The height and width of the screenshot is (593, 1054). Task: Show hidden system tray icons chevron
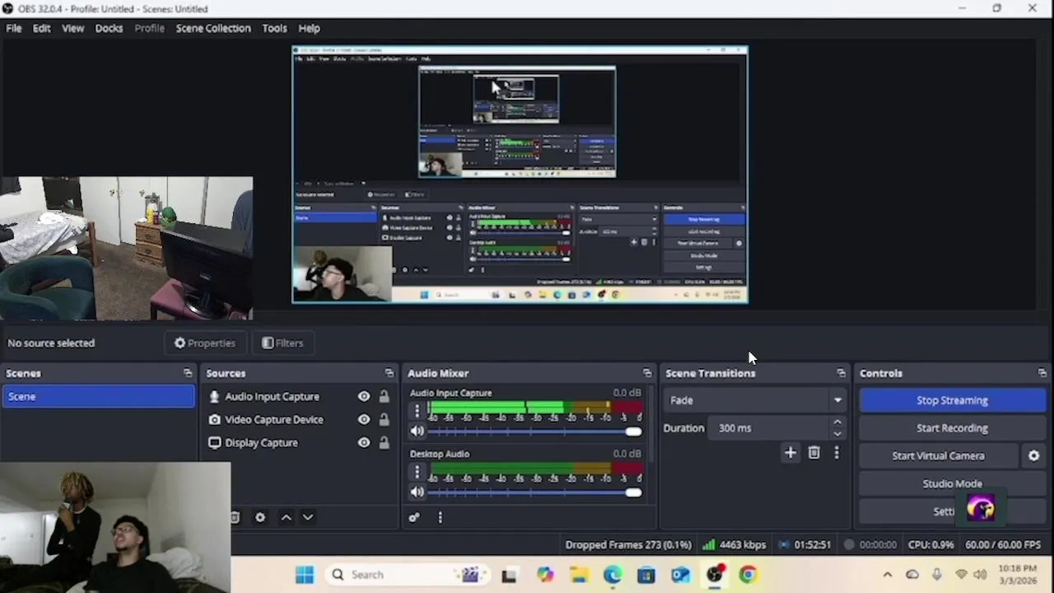coord(887,575)
